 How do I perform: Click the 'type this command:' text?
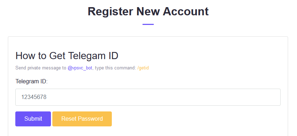(x=115, y=68)
